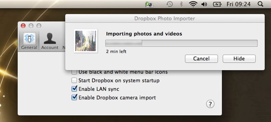Check Start Dropbox on system startup

click(74, 80)
